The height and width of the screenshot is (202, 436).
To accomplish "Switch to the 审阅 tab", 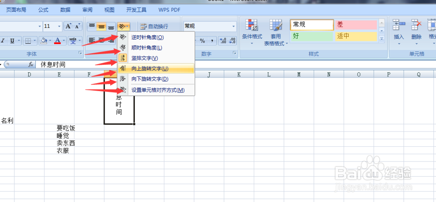I will 87,10.
